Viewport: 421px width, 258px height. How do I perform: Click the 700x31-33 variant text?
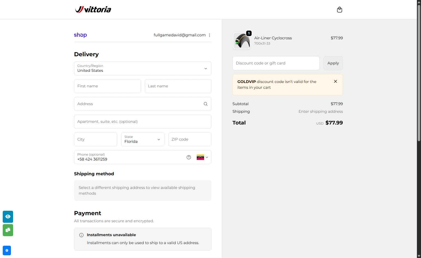coord(262,43)
